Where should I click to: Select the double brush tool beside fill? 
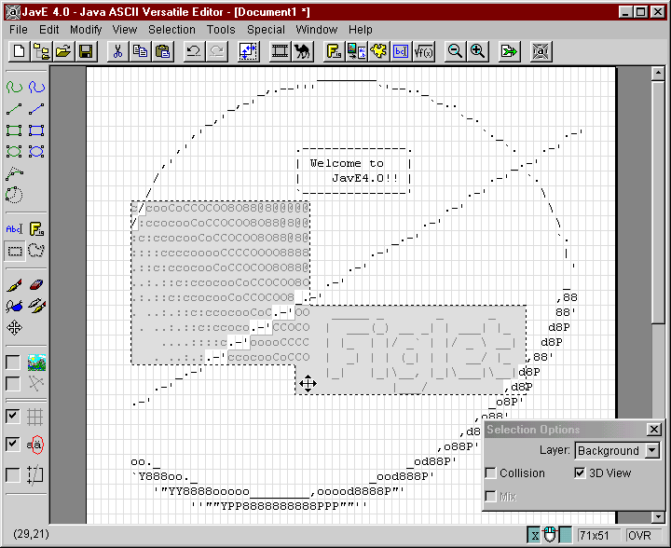[36, 307]
